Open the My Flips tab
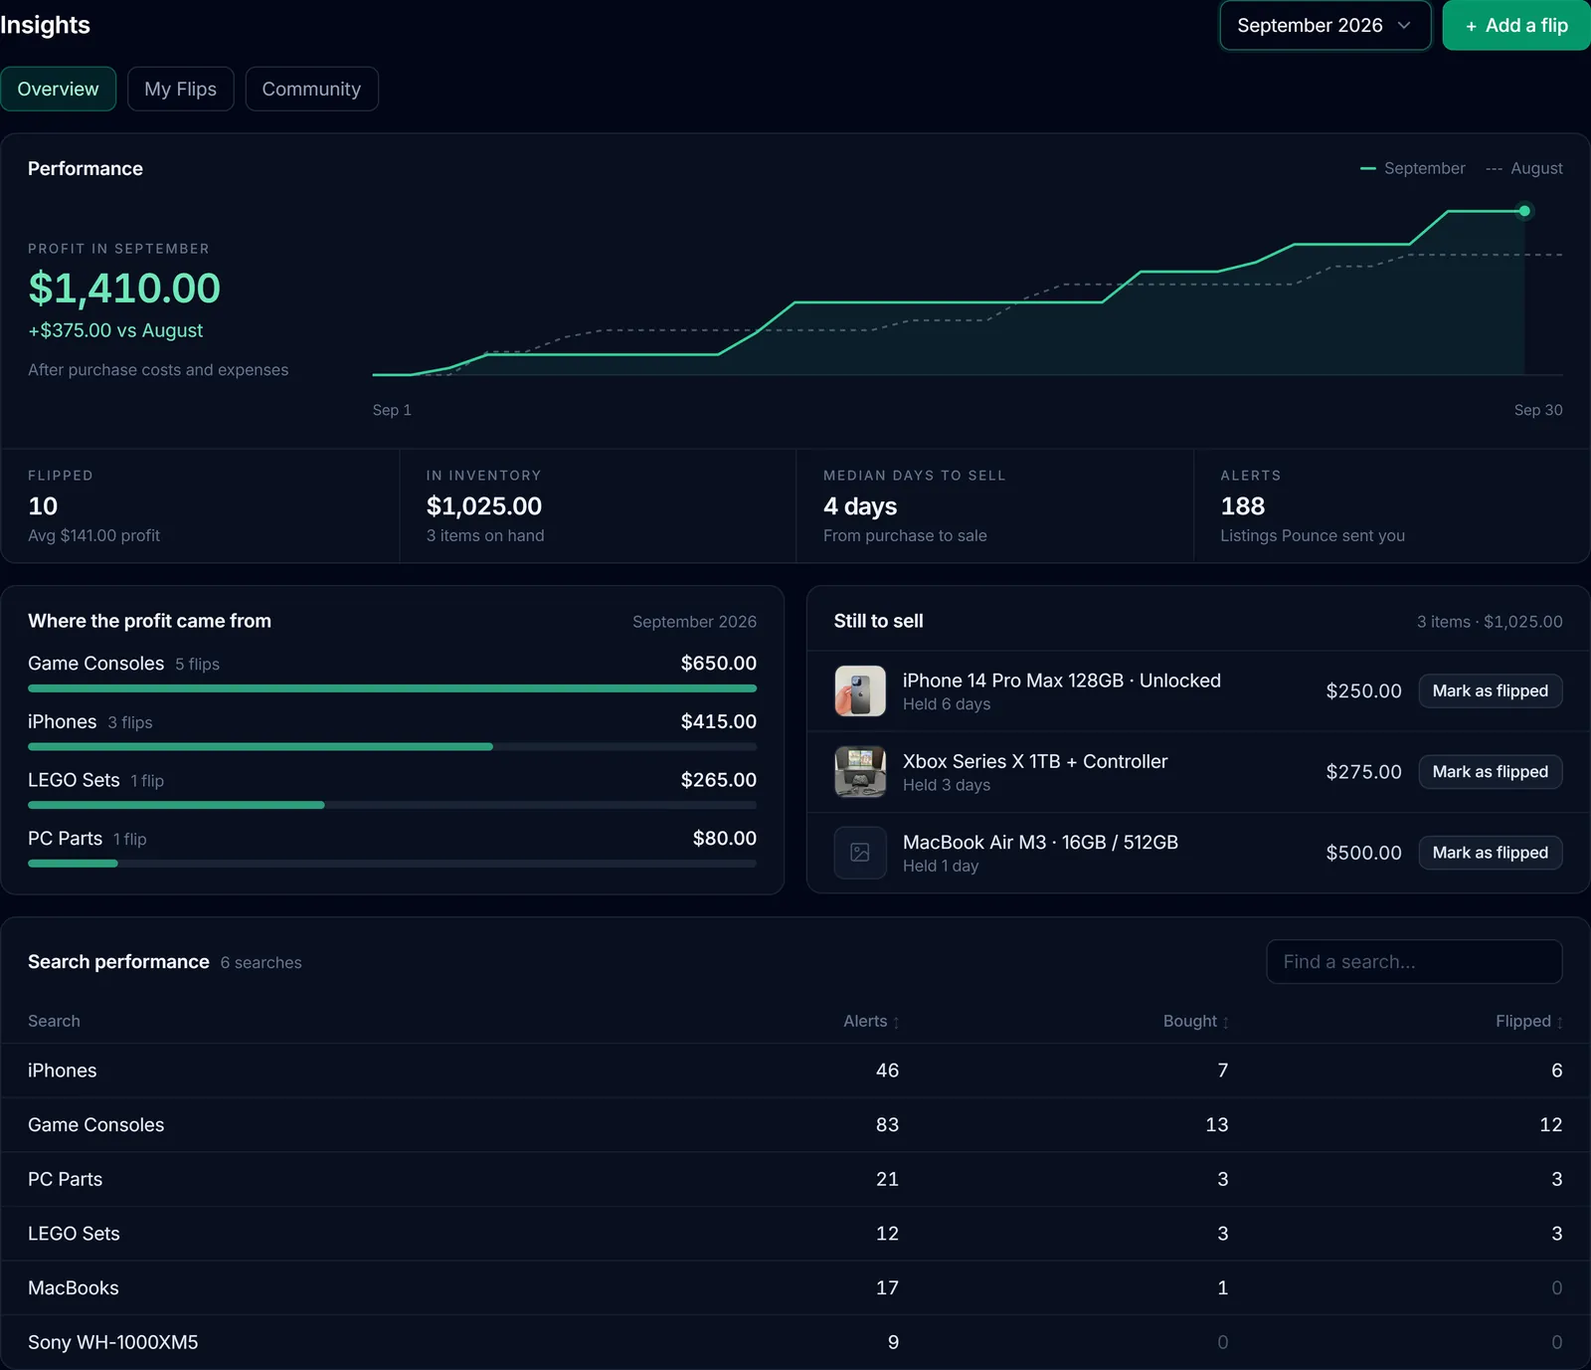 tap(180, 89)
